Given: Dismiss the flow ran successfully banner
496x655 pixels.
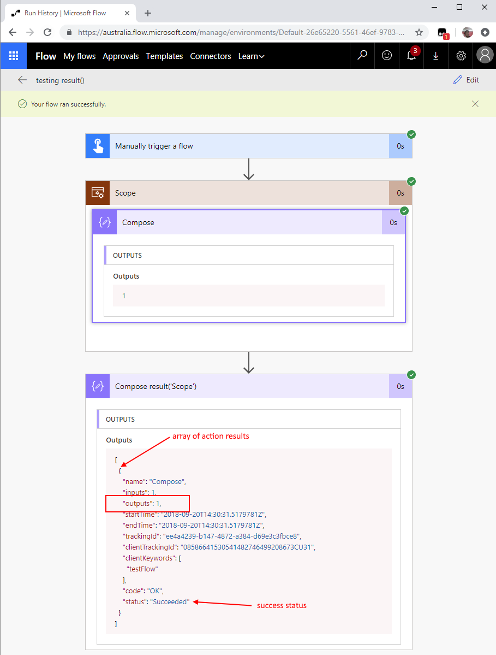Looking at the screenshot, I should click(x=475, y=104).
